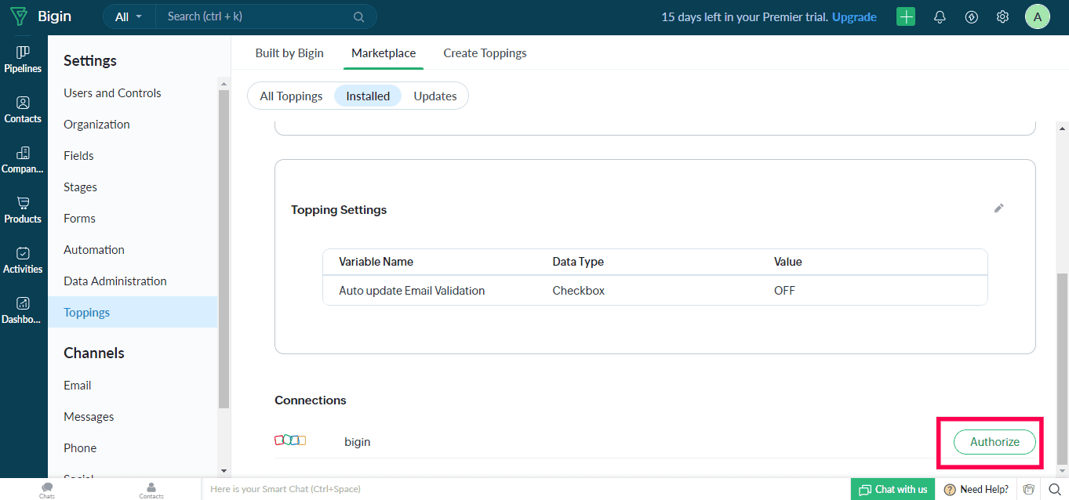Click the magnifier icon inside the search box

359,16
